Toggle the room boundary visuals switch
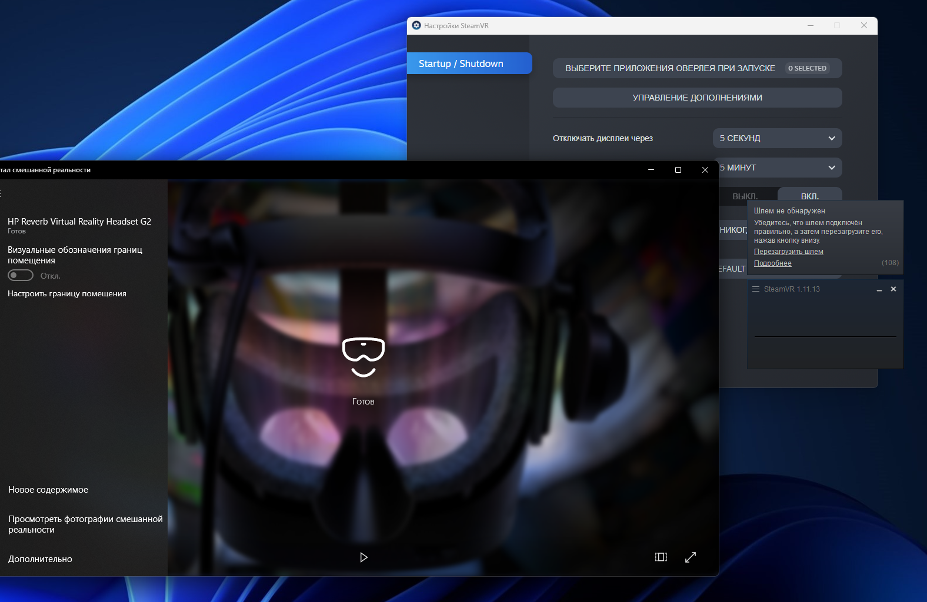The image size is (927, 602). tap(21, 275)
